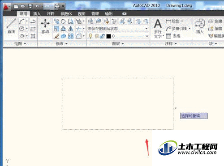Select the Rectangle tool icon
224x166 pixels.
(x=33, y=29)
